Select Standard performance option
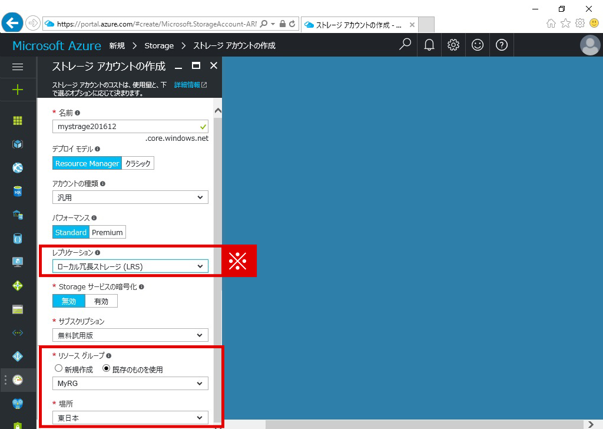 click(71, 232)
